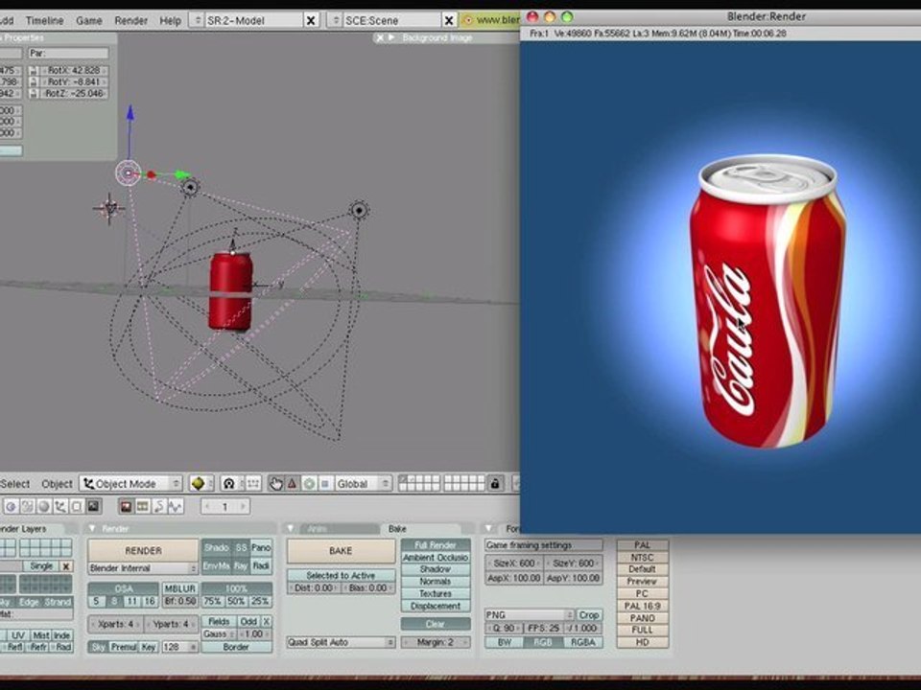Open the Quad Split Auto dropdown
The image size is (921, 690).
click(x=341, y=642)
